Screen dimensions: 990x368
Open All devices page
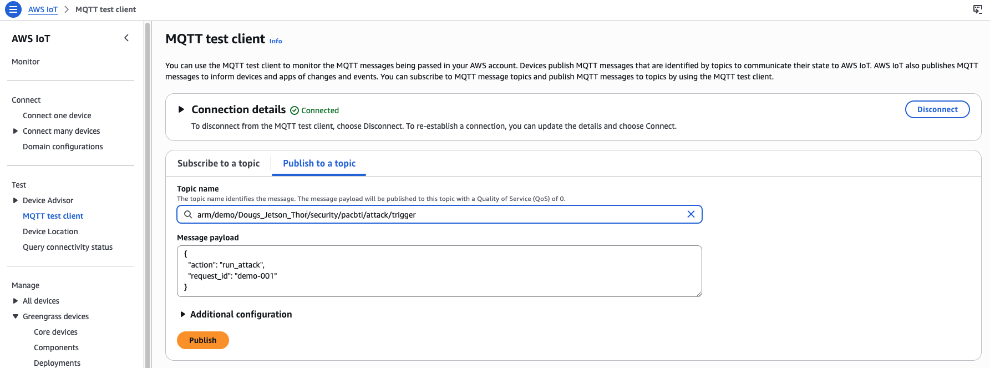click(x=41, y=301)
